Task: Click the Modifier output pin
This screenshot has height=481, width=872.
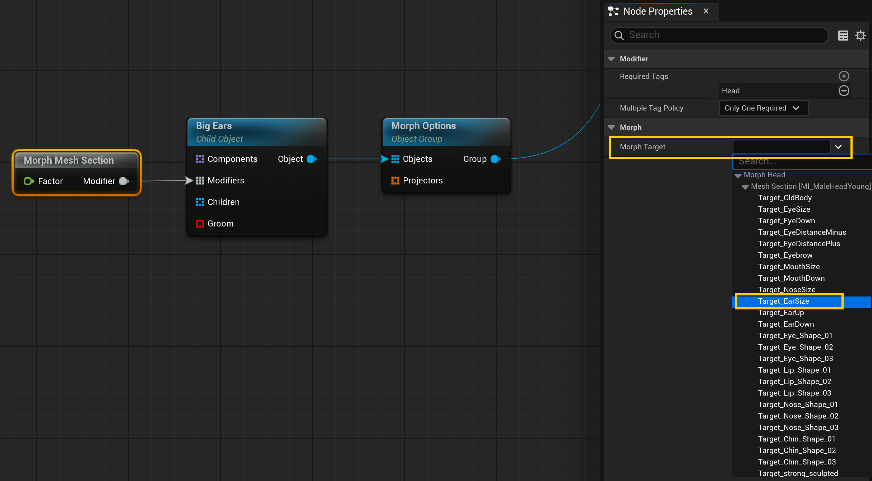Action: (124, 181)
